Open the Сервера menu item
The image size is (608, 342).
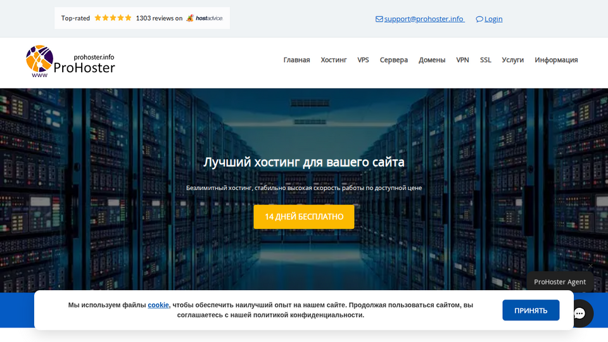click(393, 60)
